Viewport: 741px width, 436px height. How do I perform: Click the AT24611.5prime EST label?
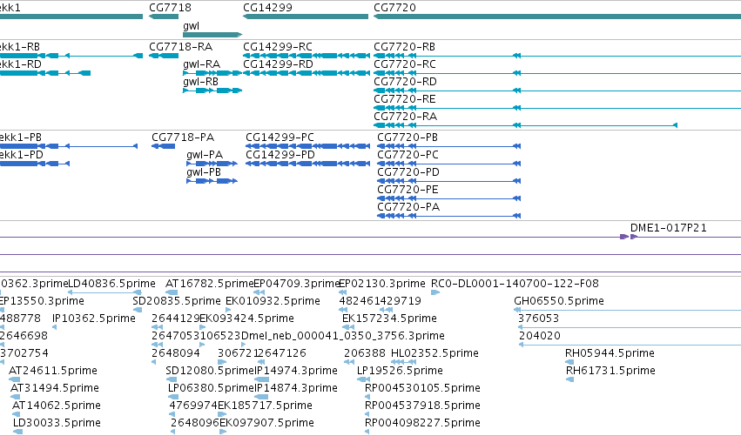point(53,372)
